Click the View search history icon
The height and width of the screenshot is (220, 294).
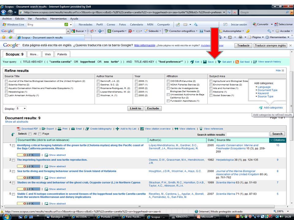[255, 62]
